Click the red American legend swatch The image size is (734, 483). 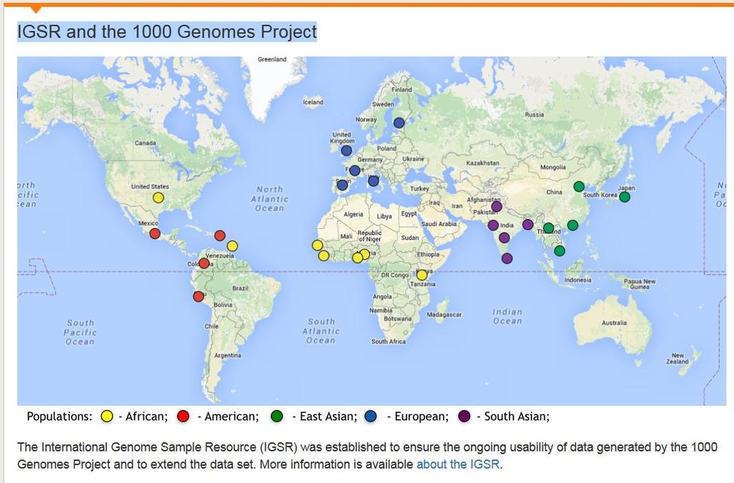click(x=183, y=416)
